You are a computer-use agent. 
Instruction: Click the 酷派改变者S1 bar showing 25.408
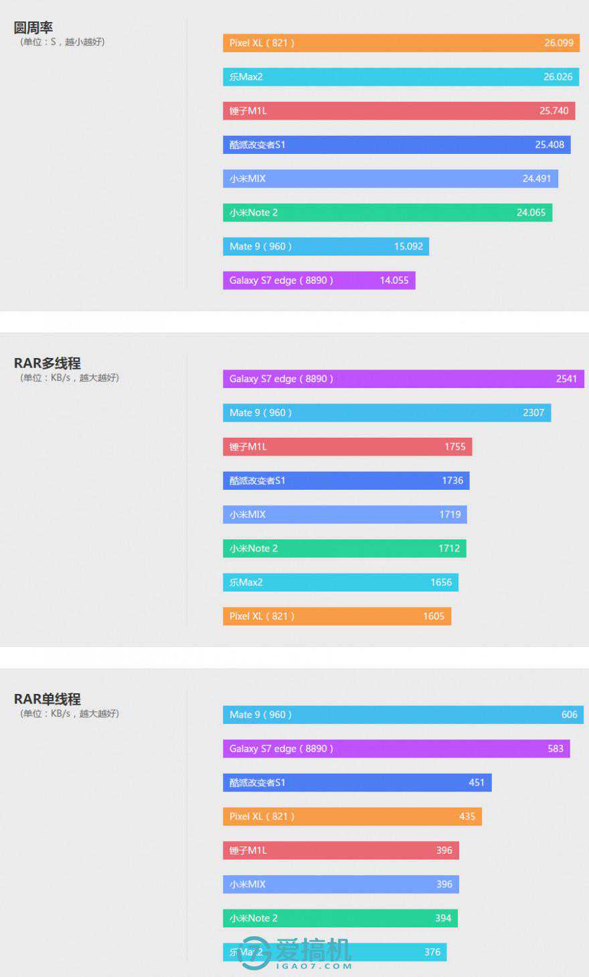tap(396, 145)
